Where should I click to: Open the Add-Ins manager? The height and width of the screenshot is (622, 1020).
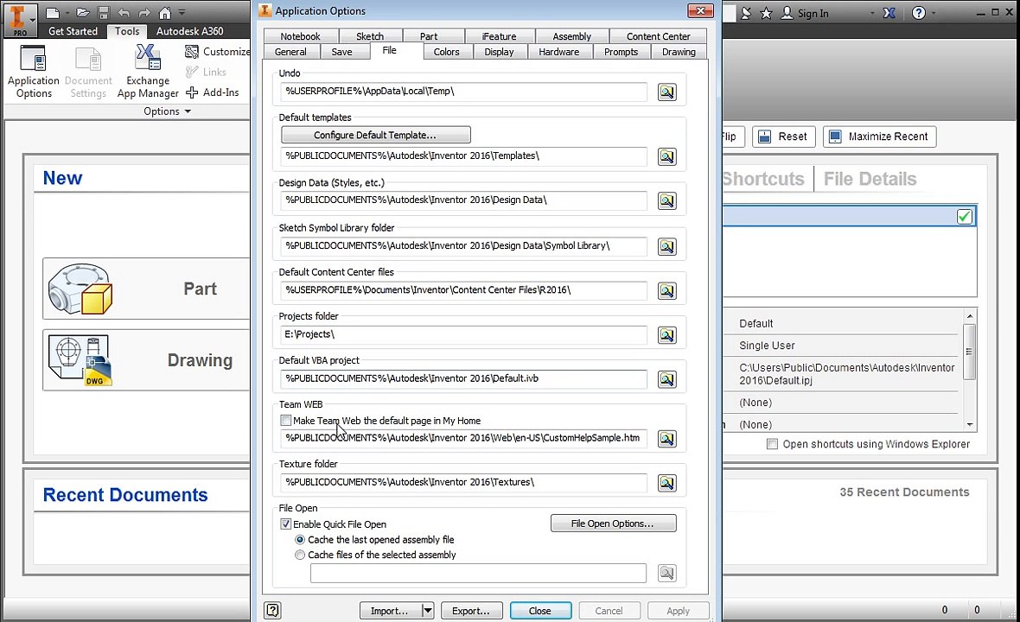[213, 92]
